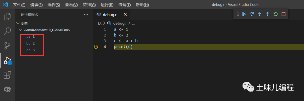This screenshot has height=101, width=304.
Task: Open the Extensions view icon
Action: [7, 75]
